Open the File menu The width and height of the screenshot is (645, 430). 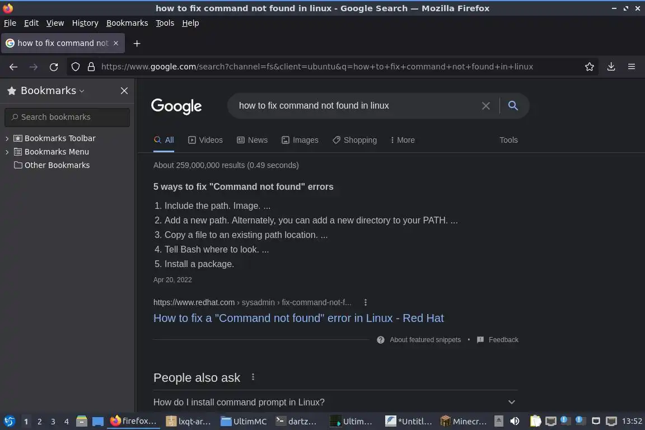(x=10, y=23)
